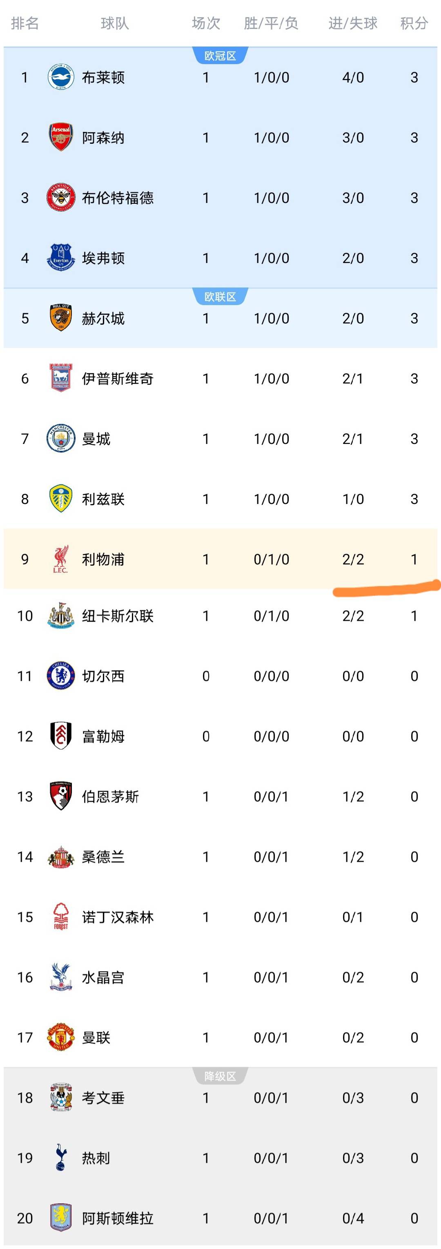Tap the Everton club crest
The height and width of the screenshot is (1249, 441).
point(60,257)
